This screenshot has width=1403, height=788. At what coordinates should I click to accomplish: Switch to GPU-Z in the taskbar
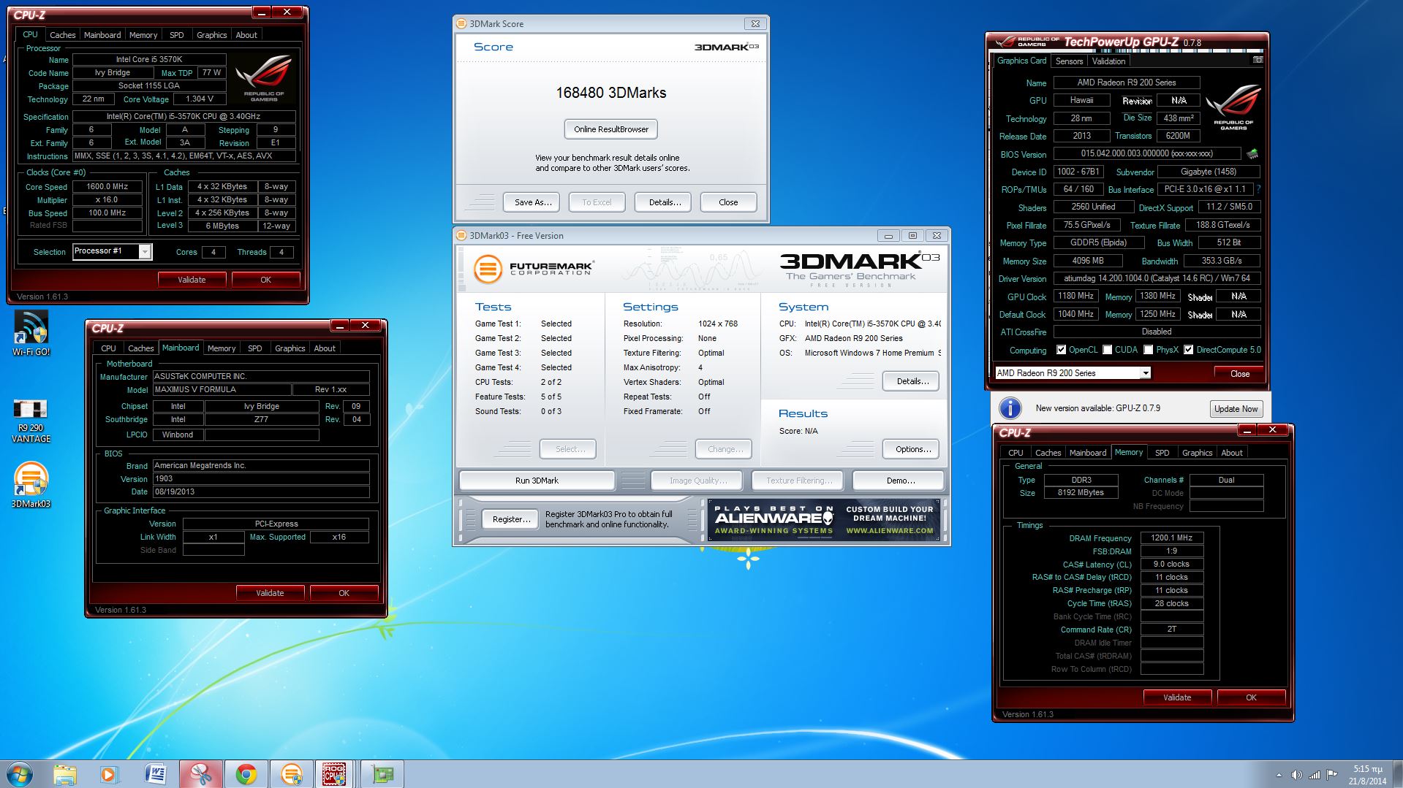click(x=382, y=774)
